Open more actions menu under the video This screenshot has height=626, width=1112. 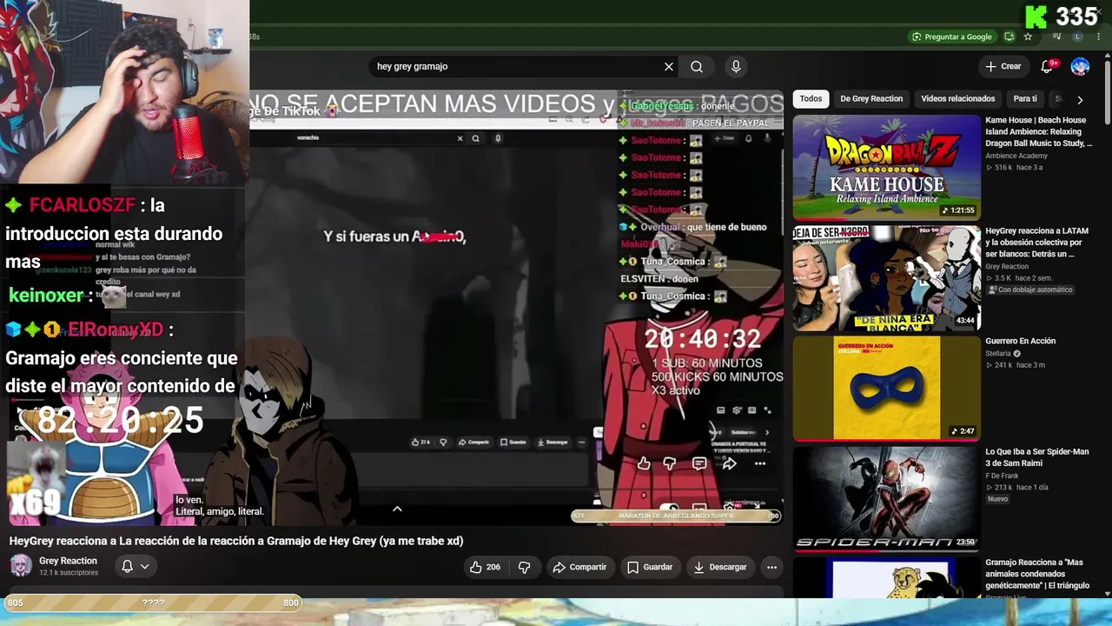pos(771,567)
